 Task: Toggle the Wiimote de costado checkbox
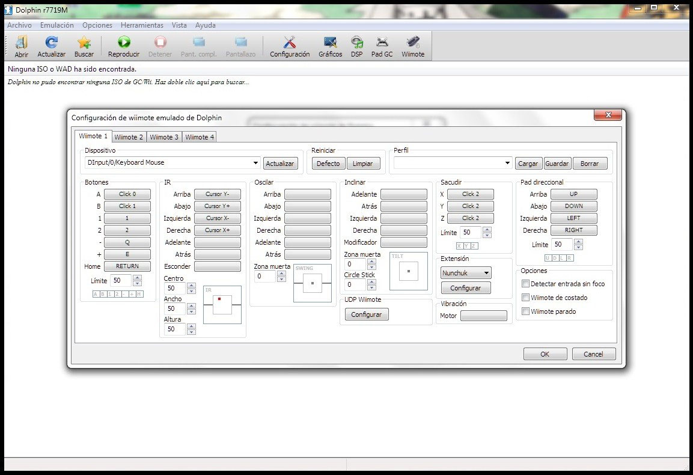(525, 297)
